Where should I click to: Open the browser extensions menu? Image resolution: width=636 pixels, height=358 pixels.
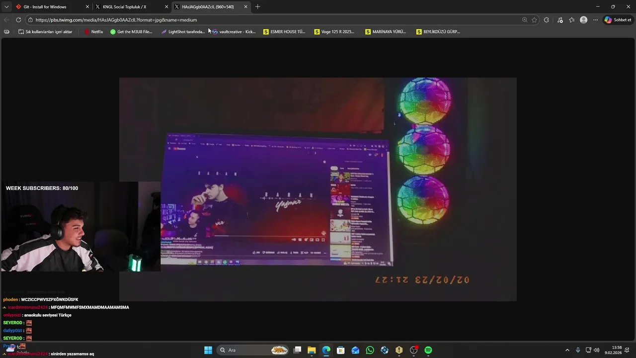coord(547,20)
